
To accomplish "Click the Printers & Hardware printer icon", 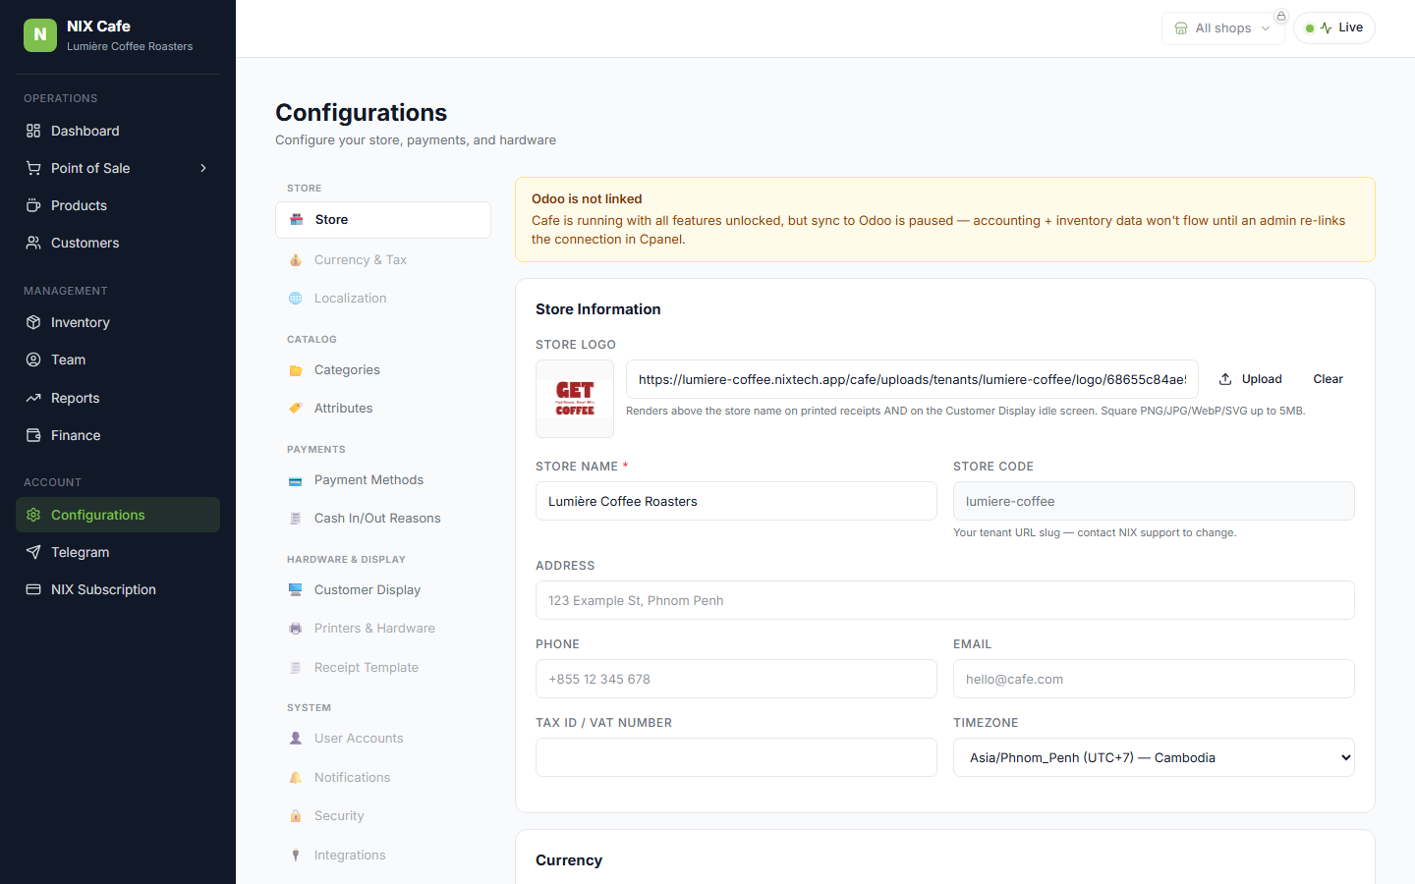I will (x=296, y=628).
